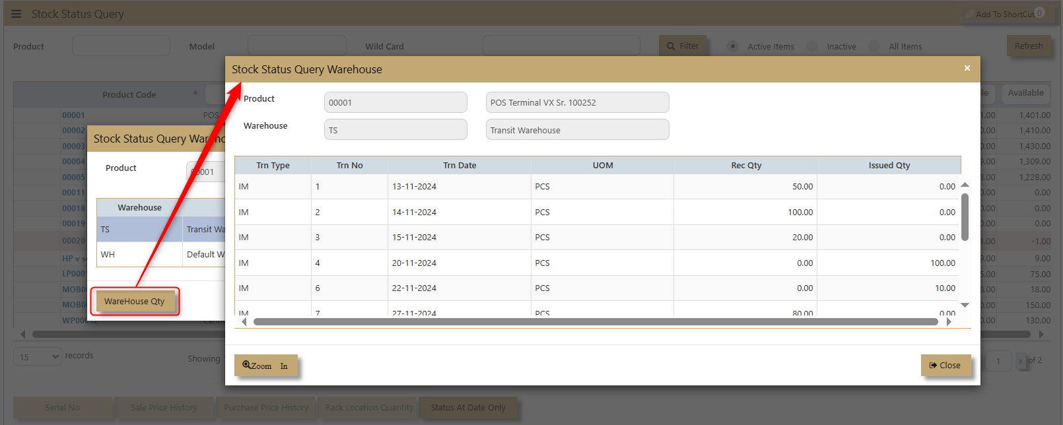Screen dimensions: 1063x425
Task: Select the transaction dated 22-11-2024
Action: 598,288
